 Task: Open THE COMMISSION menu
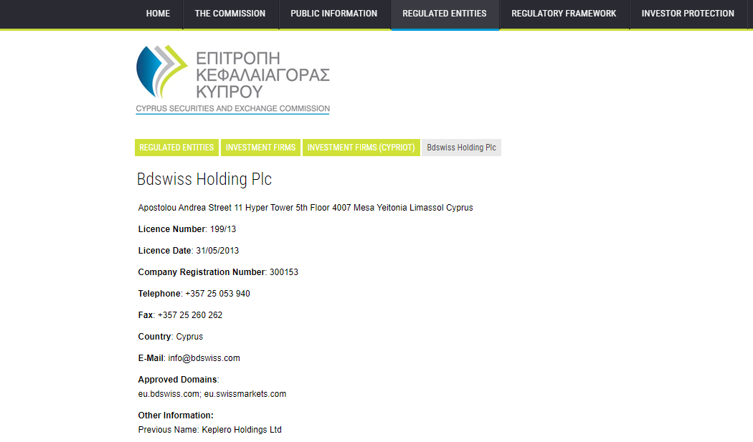230,14
